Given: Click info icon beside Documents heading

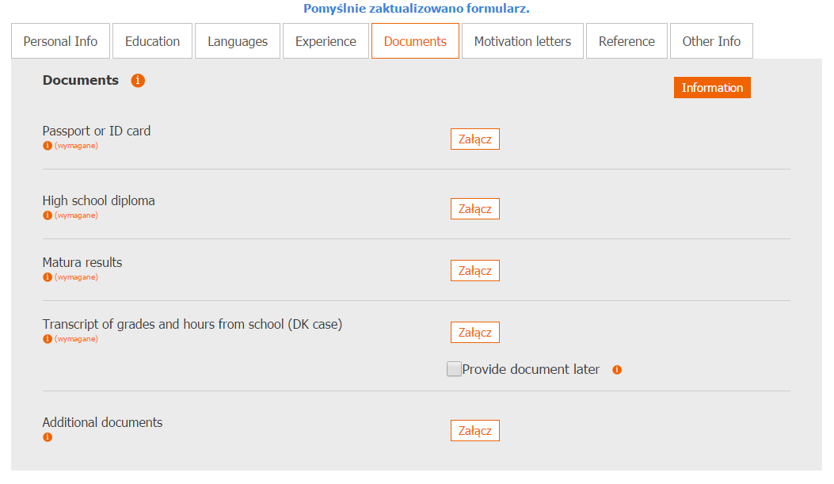Looking at the screenshot, I should tap(138, 80).
